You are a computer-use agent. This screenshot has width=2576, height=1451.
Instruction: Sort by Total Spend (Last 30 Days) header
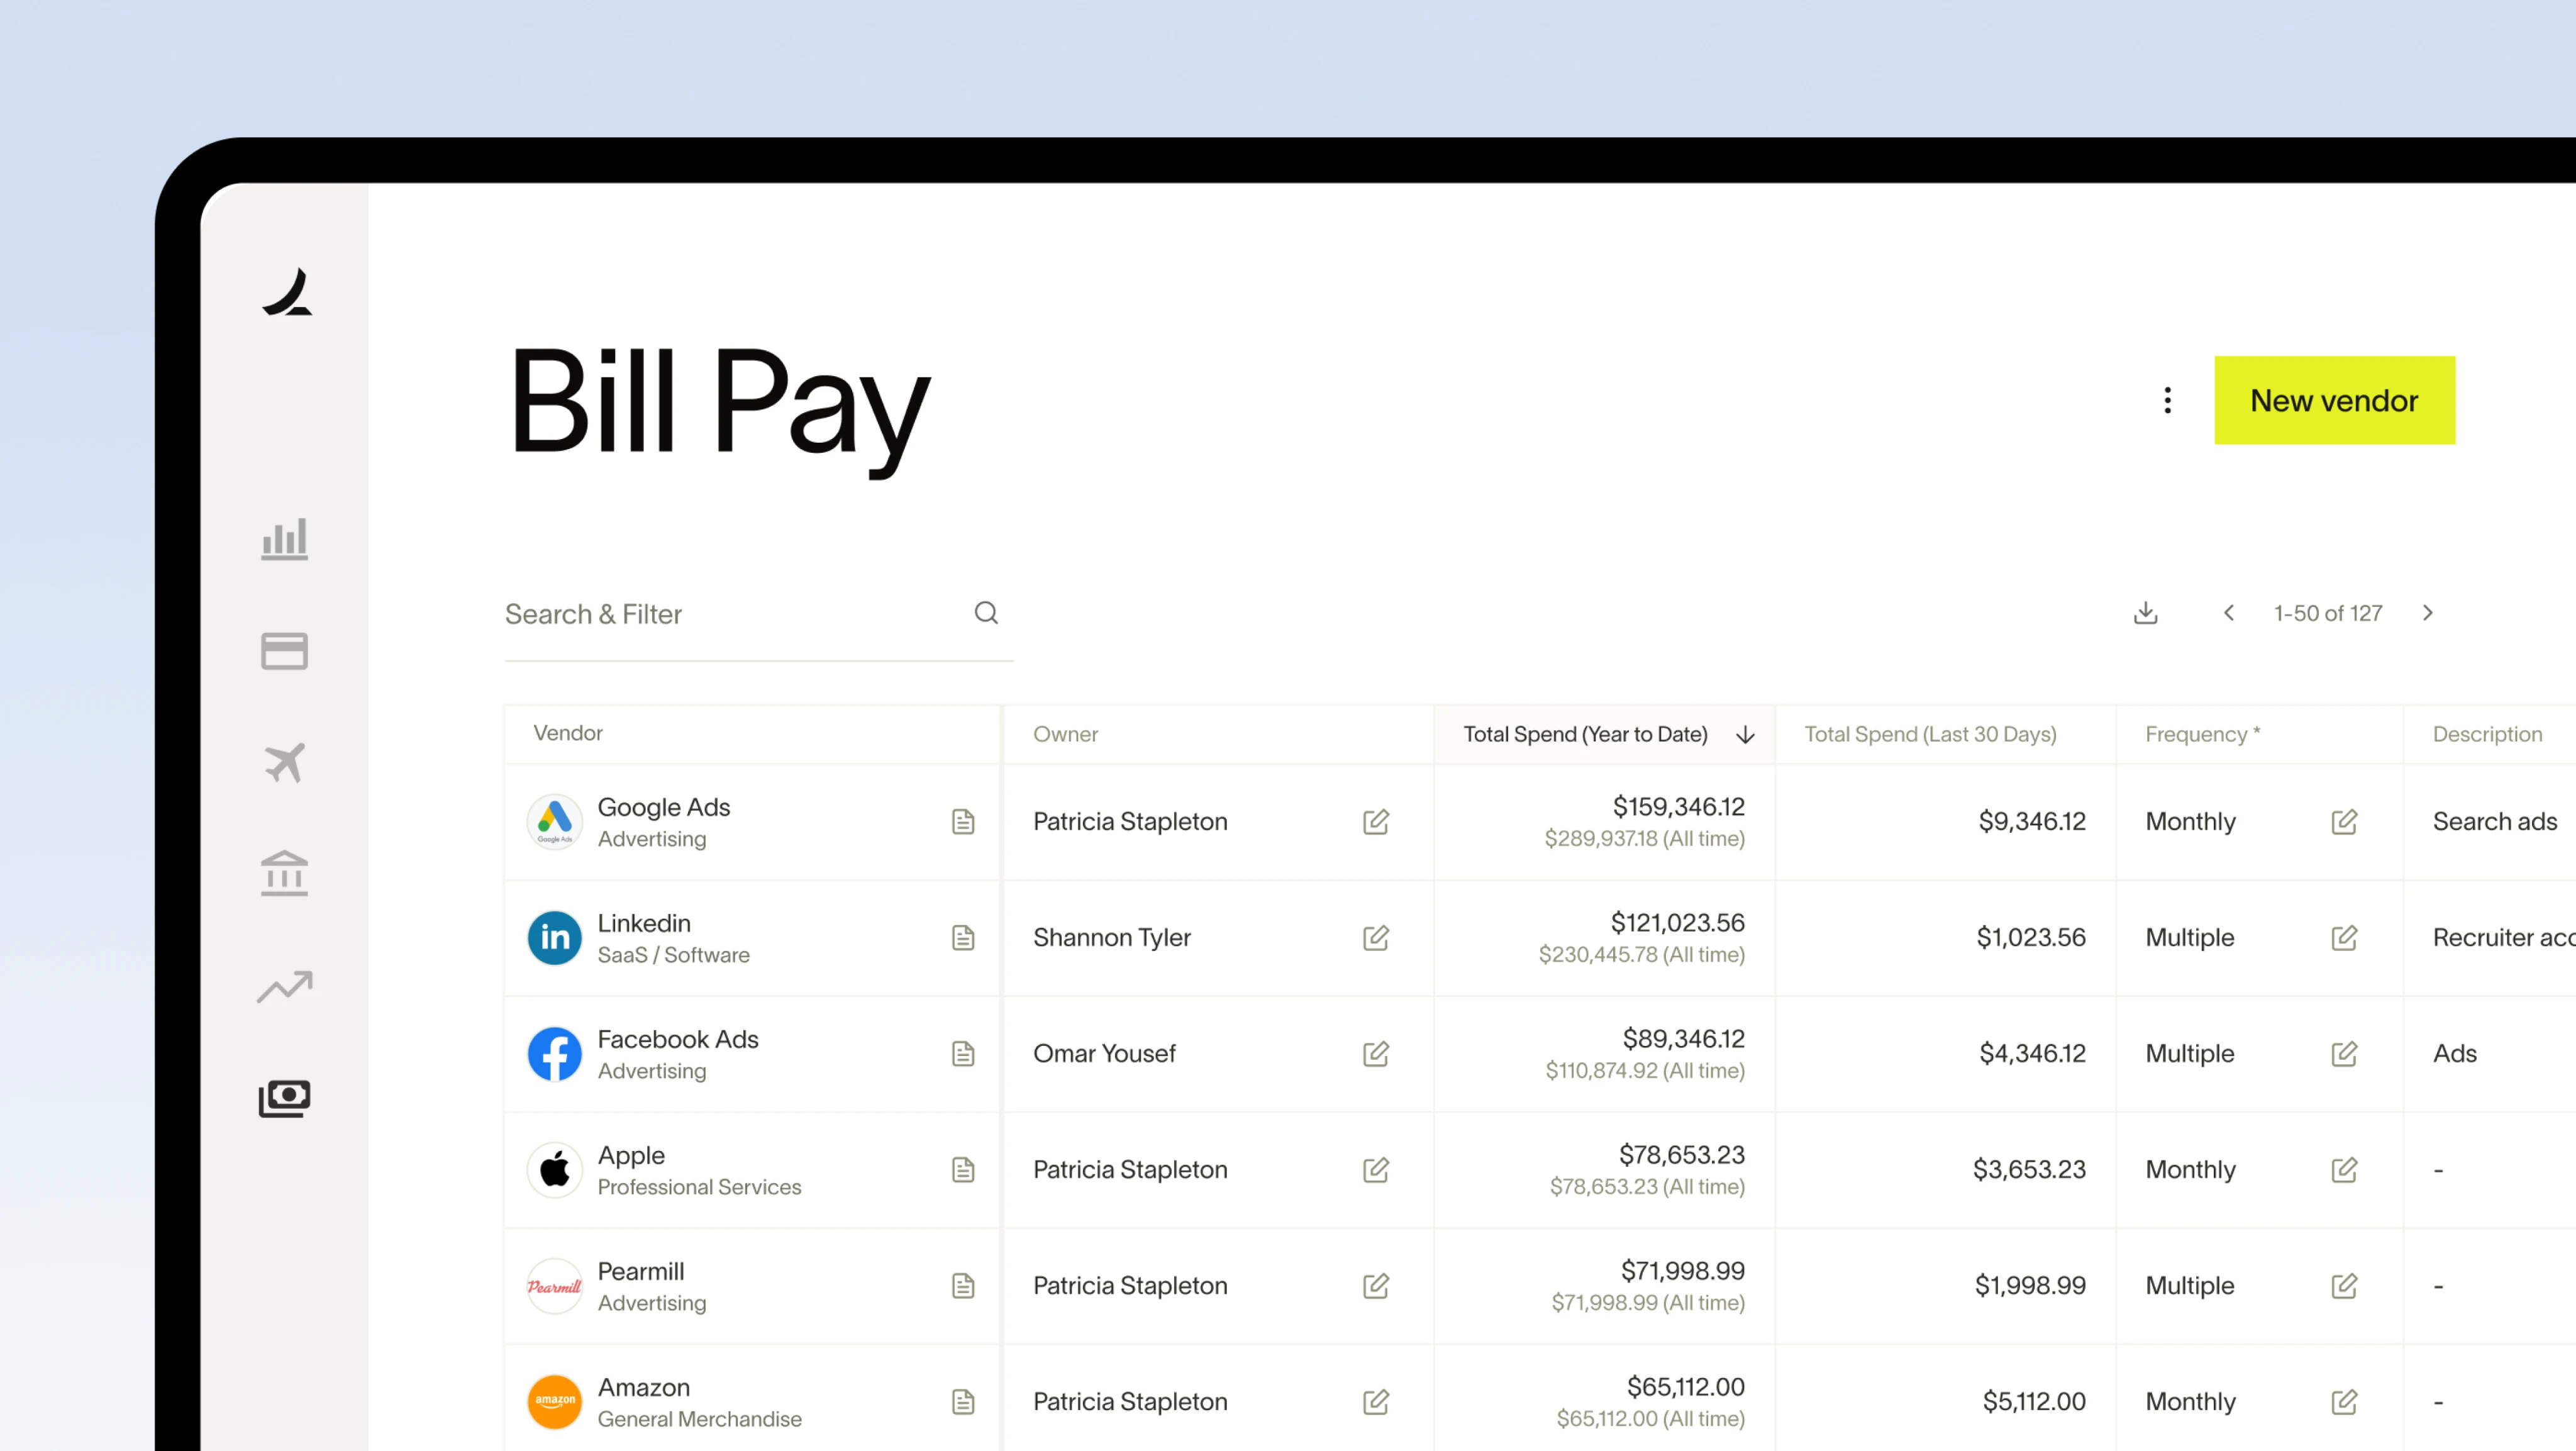(1930, 734)
